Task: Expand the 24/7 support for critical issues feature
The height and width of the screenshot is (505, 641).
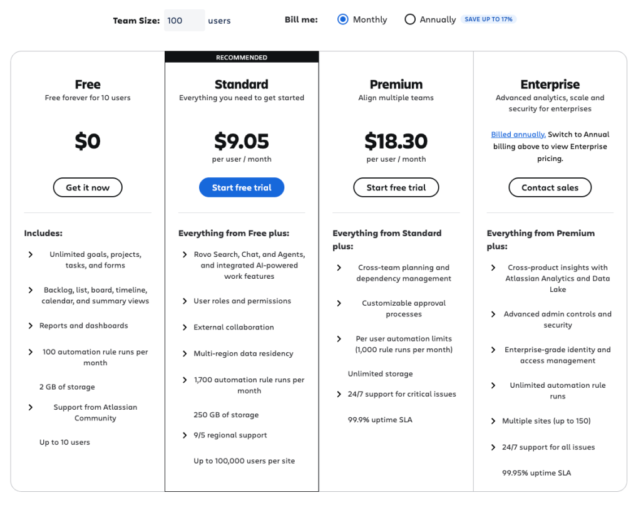Action: pyautogui.click(x=339, y=394)
